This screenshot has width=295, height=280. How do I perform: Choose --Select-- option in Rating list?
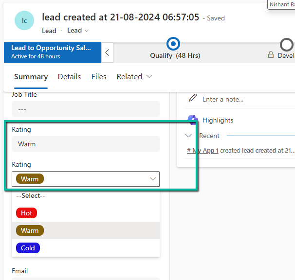coord(86,195)
